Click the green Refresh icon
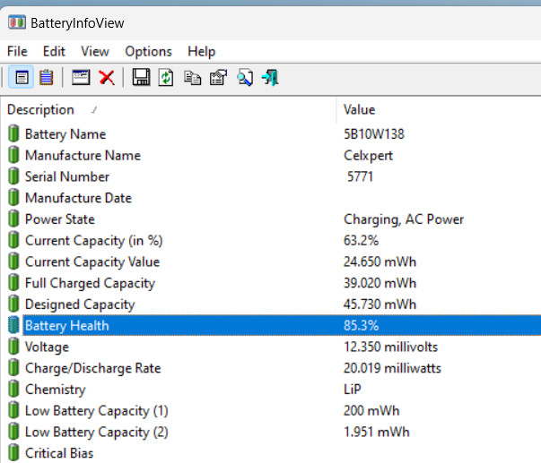Viewport: 541px width, 463px height. click(166, 78)
